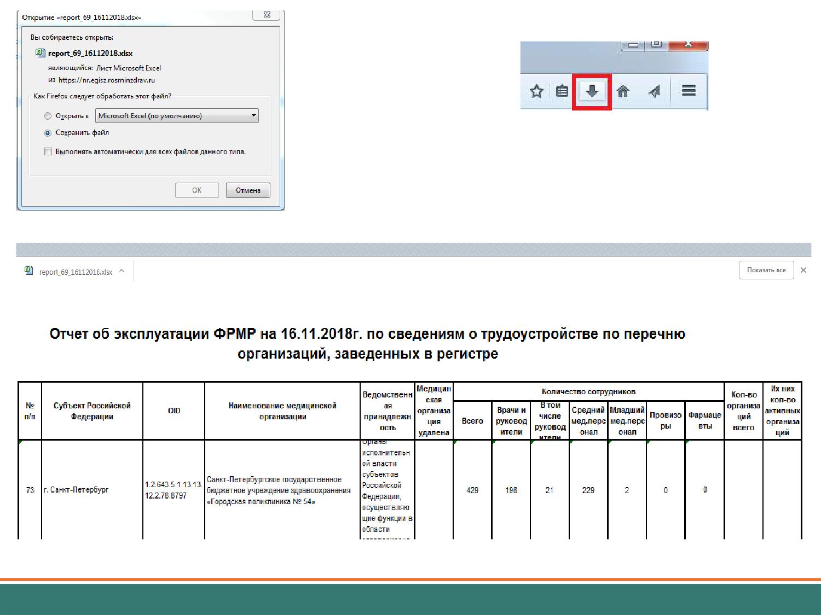Click the paper plane send icon
The height and width of the screenshot is (615, 821).
point(654,91)
